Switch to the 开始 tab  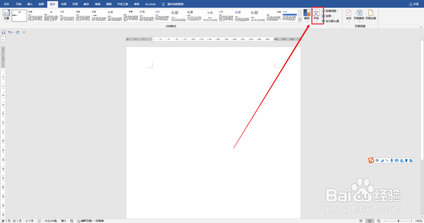pyautogui.click(x=19, y=4)
